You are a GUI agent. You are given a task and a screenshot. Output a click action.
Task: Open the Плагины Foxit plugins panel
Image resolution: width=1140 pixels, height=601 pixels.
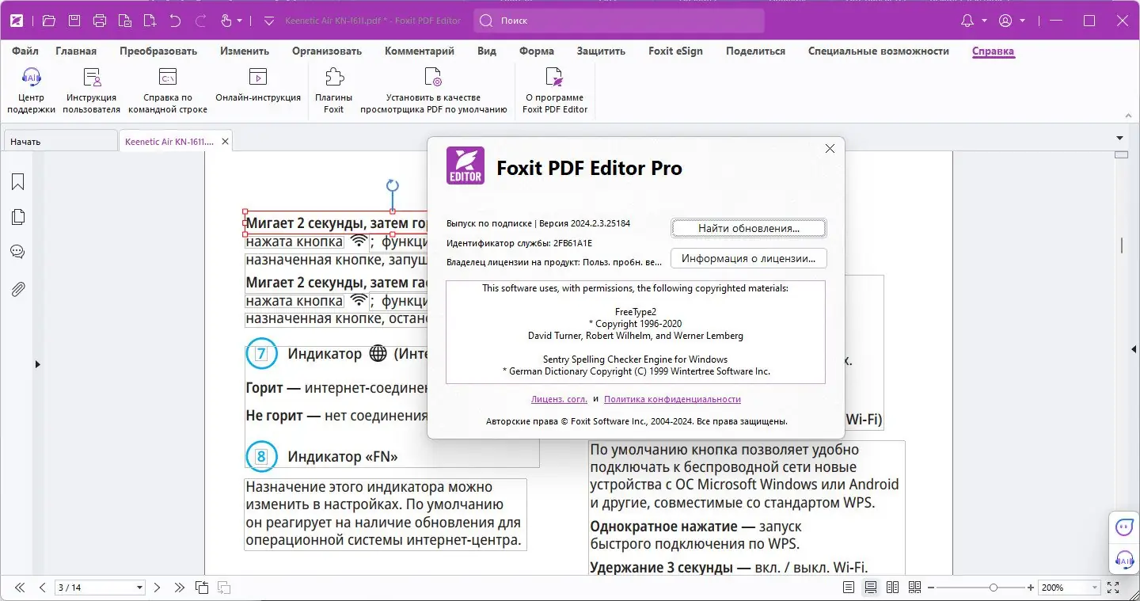click(x=332, y=87)
